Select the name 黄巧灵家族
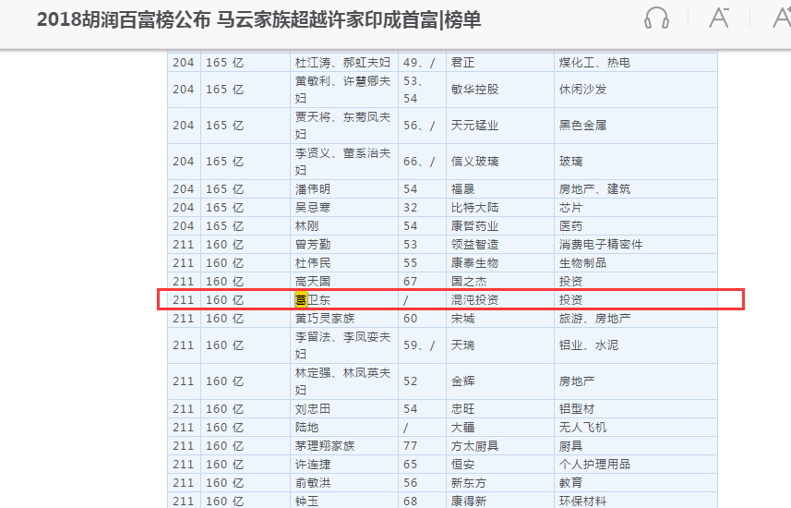 coord(325,319)
